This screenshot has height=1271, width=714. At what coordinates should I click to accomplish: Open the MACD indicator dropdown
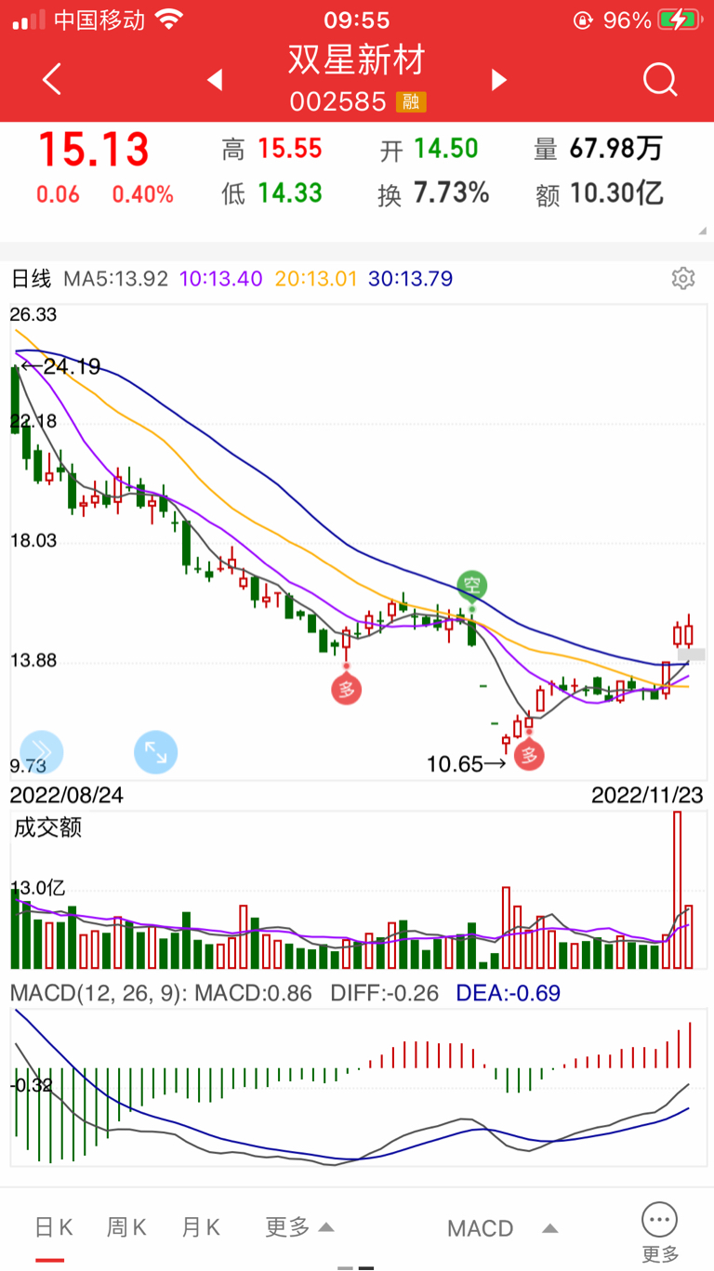coord(503,1228)
